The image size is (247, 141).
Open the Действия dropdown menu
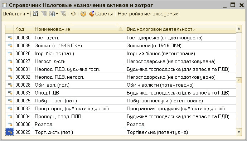pos(16,14)
